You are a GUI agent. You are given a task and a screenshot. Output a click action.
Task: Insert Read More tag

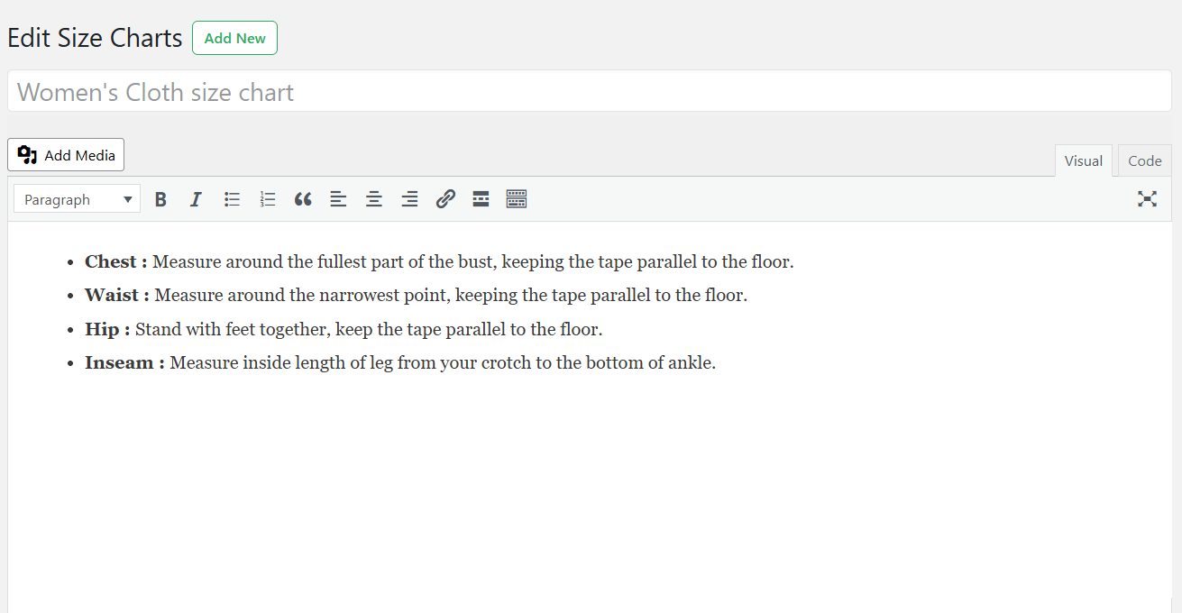(481, 199)
